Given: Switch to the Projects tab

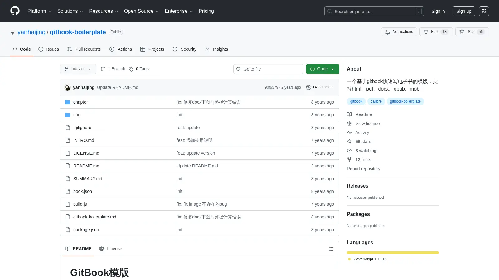Looking at the screenshot, I should [x=152, y=49].
